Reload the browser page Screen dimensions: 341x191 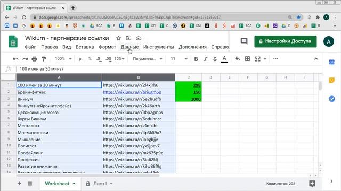[24, 17]
